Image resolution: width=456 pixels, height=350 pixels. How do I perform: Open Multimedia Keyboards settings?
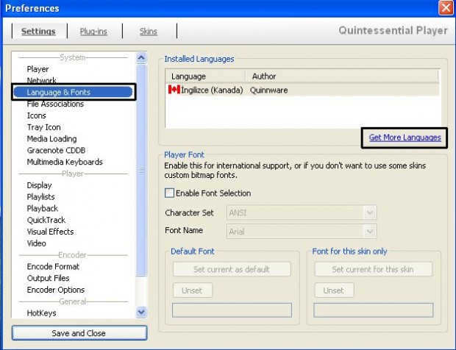pos(65,162)
